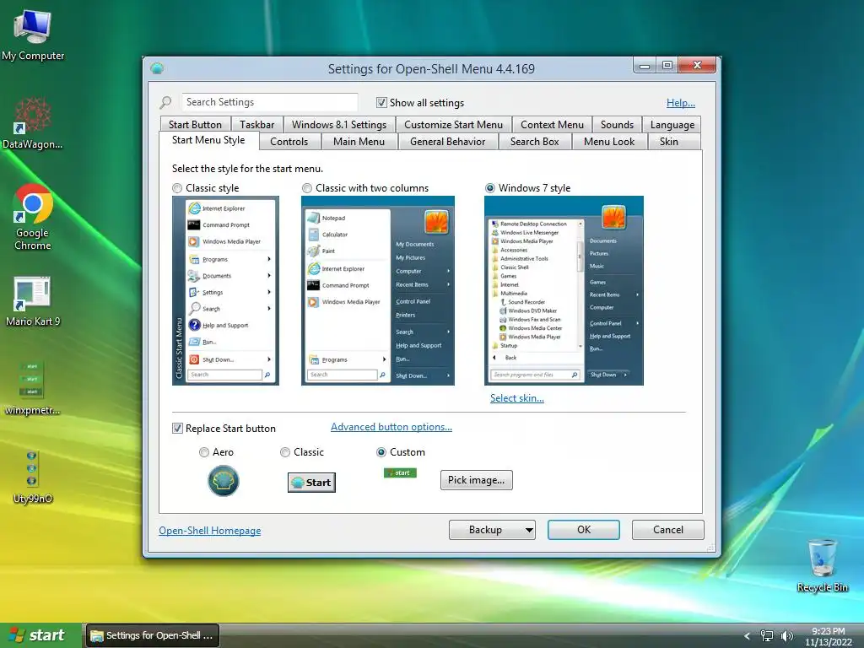
Task: Click the Classic style menu preview thumbnail
Action: tap(225, 290)
